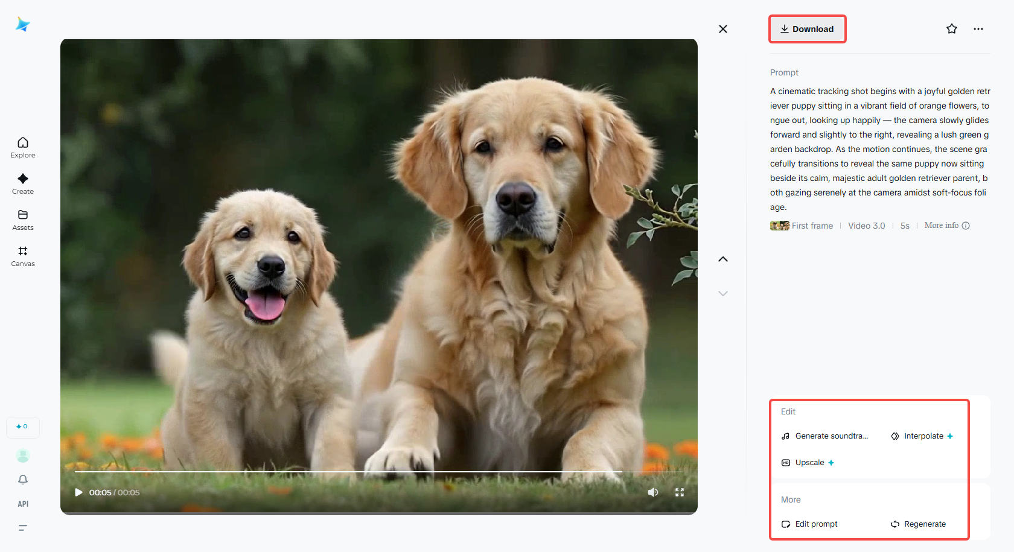The width and height of the screenshot is (1014, 552).
Task: Enter fullscreen video mode
Action: [680, 492]
